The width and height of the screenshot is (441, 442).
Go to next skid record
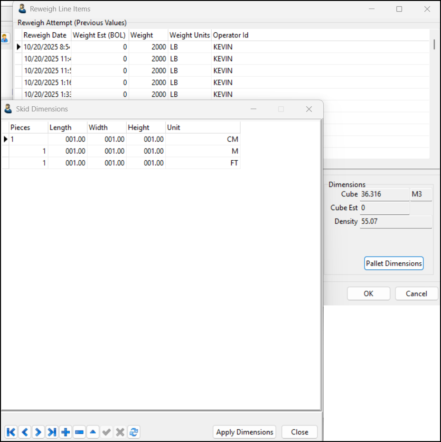38,432
